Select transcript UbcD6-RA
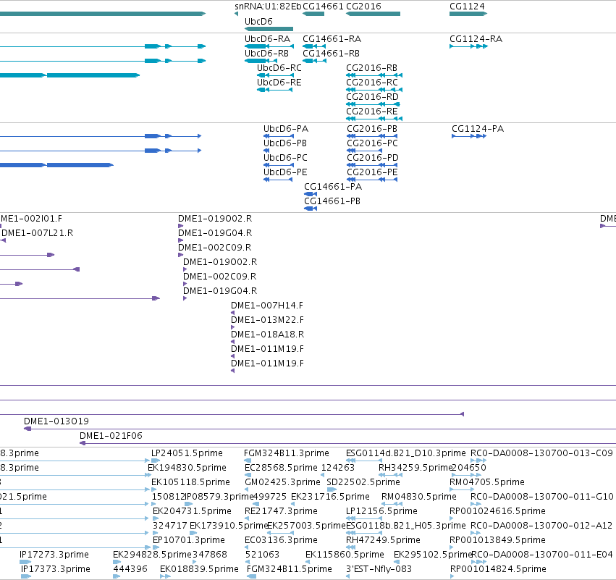 (x=269, y=46)
